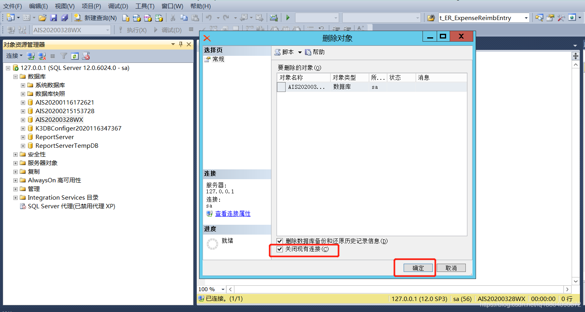Open the 视图(V) menu
This screenshot has height=312, width=585.
[x=65, y=6]
